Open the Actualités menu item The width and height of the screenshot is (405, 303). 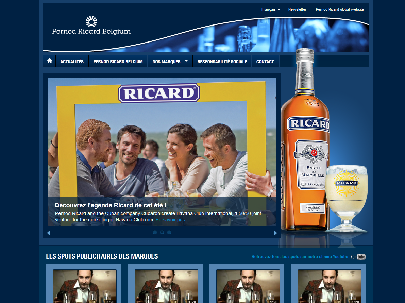coord(72,62)
